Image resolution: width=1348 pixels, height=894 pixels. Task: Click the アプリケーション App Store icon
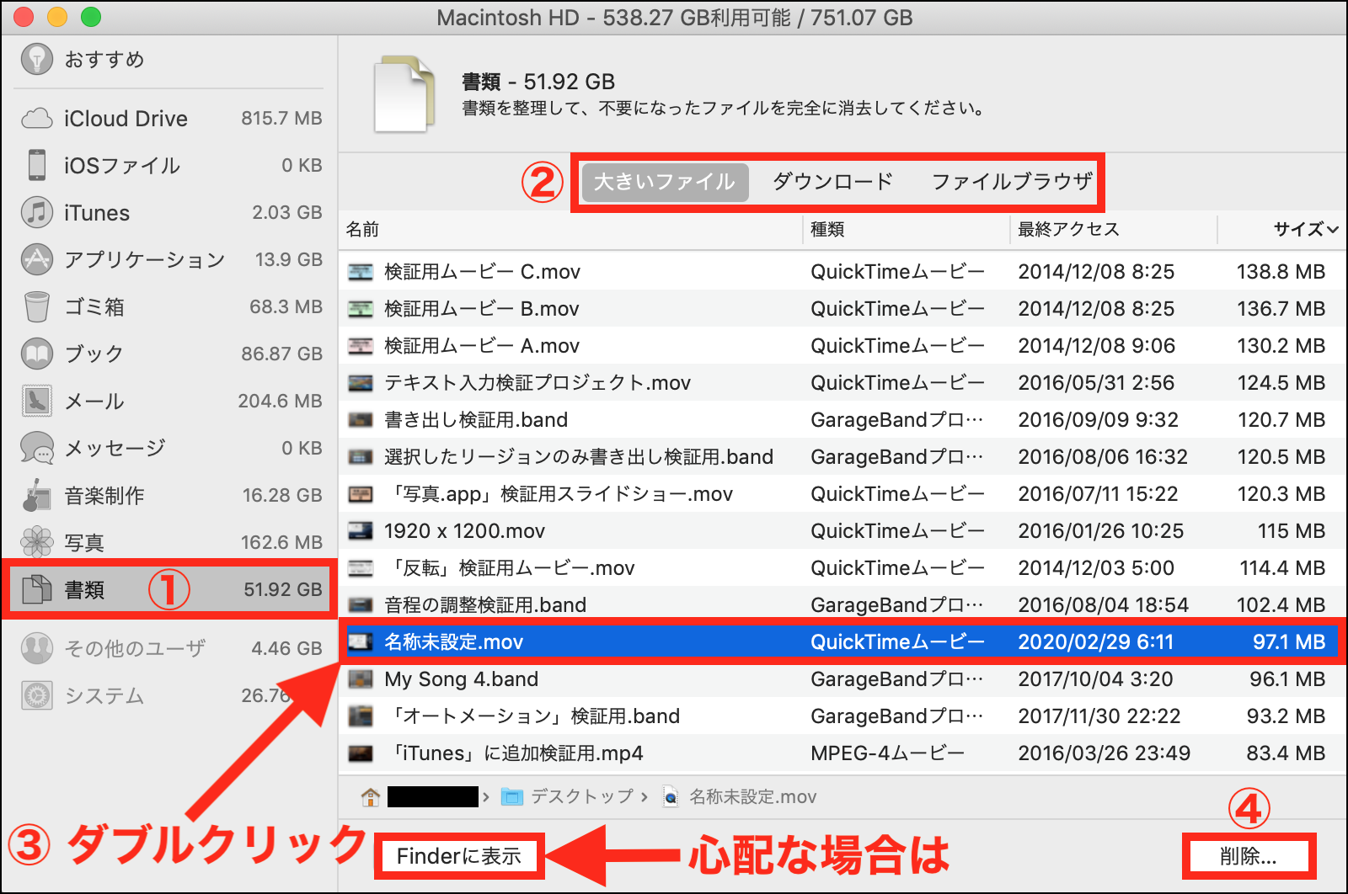click(x=36, y=259)
